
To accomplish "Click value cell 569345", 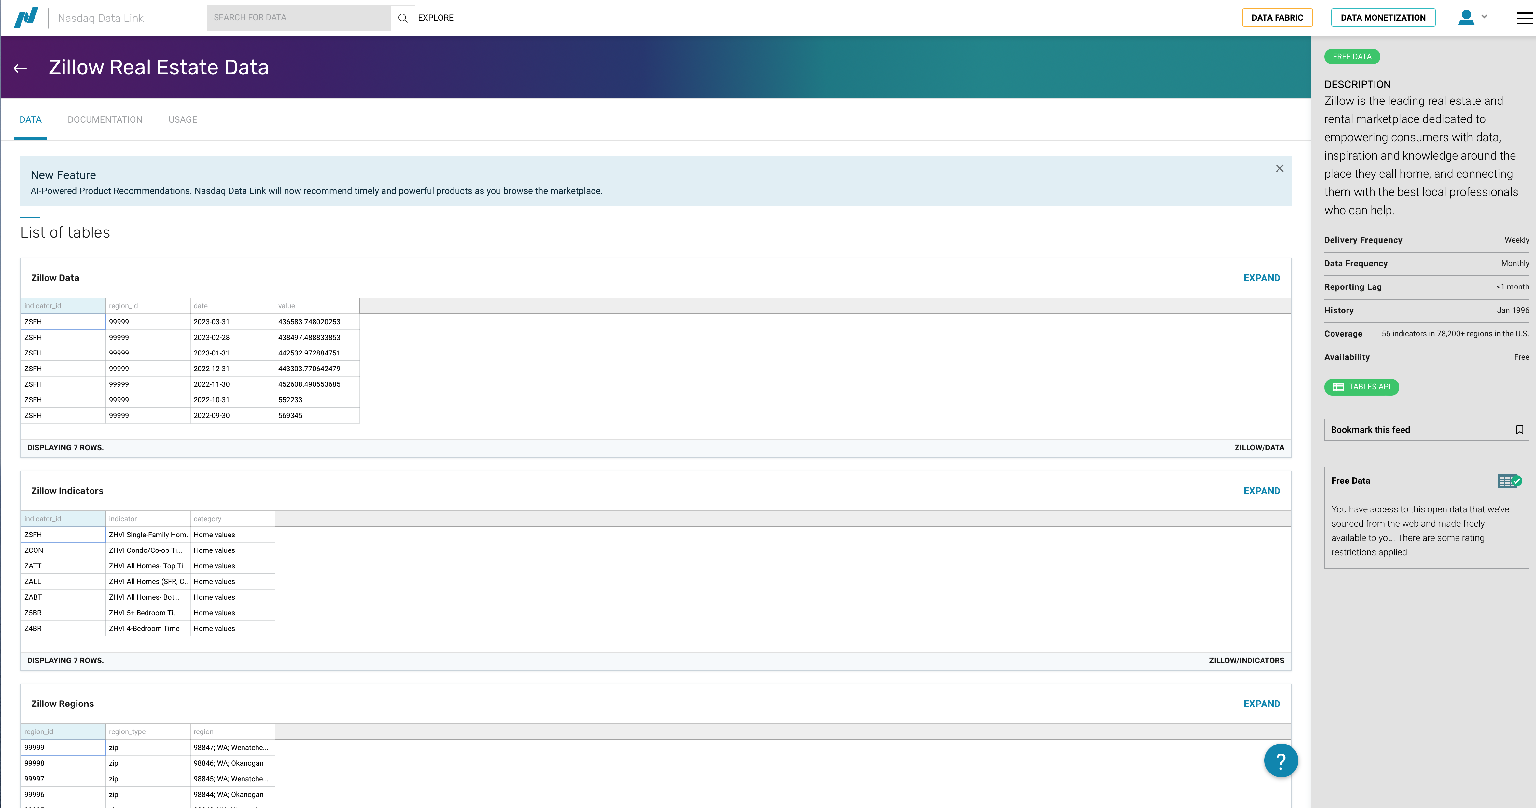I will (317, 416).
